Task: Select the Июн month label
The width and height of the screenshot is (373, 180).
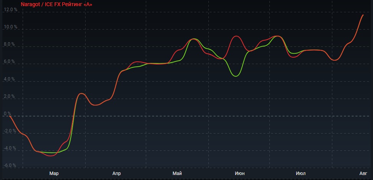Action: click(239, 174)
